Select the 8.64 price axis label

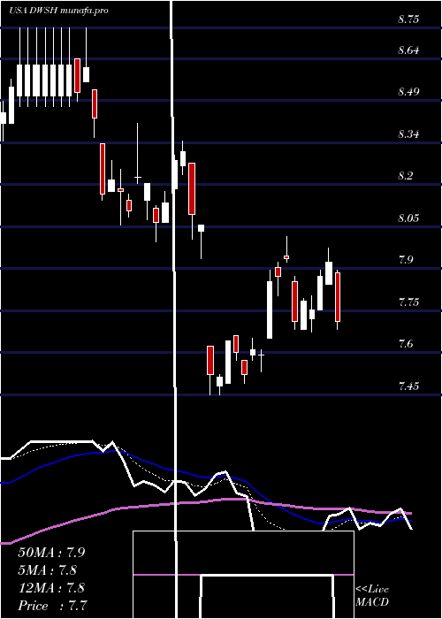coord(408,50)
